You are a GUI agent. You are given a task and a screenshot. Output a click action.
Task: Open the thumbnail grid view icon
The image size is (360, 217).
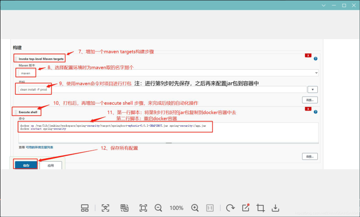pos(85,208)
